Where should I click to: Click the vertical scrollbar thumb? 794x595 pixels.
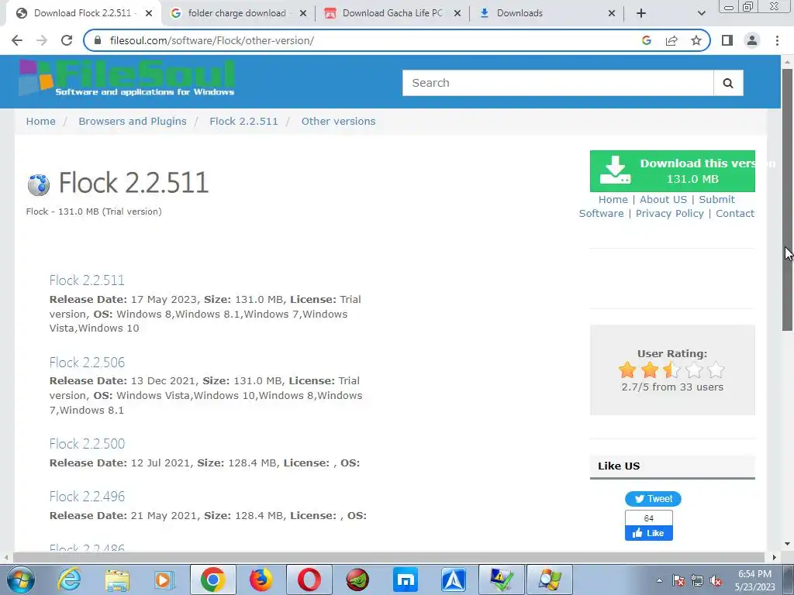coord(788,199)
